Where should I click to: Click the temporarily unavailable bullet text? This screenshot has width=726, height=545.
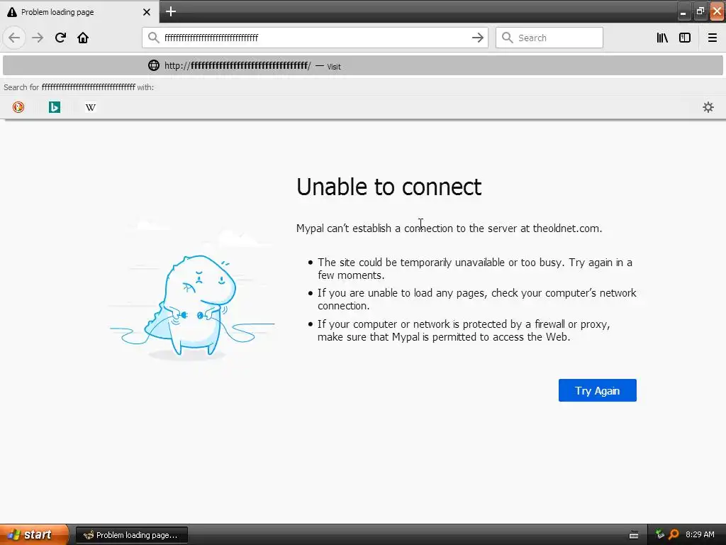[x=474, y=269]
